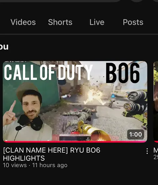
Task: Open the three-dot menu for RYU BO6 video
Action: point(147,151)
